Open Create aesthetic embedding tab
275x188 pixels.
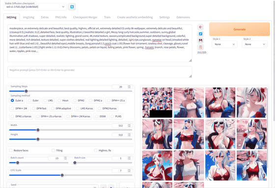pyautogui.click(x=135, y=17)
